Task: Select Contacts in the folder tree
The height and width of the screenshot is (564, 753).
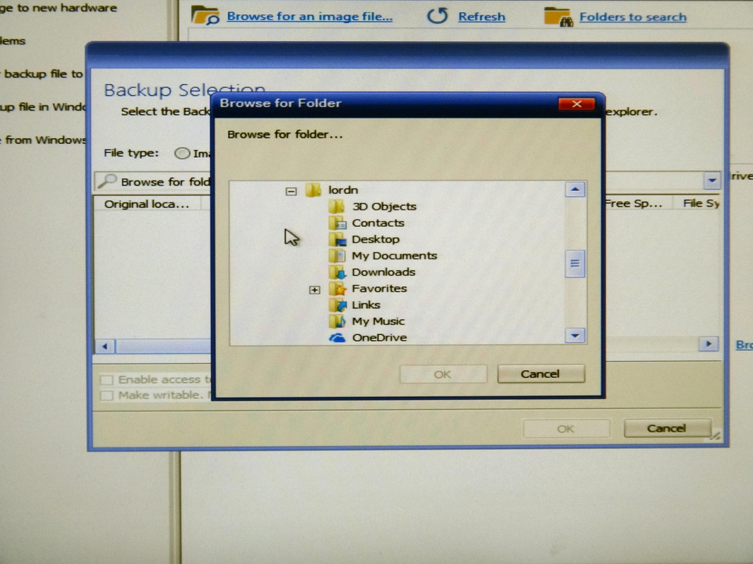Action: [378, 223]
